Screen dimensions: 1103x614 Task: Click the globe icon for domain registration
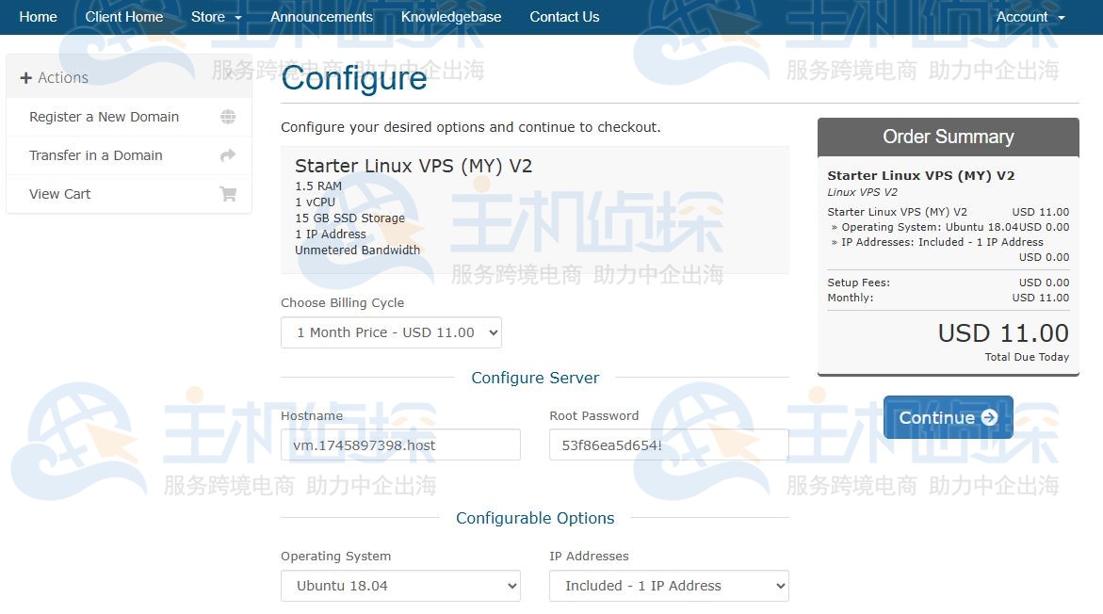(x=228, y=117)
